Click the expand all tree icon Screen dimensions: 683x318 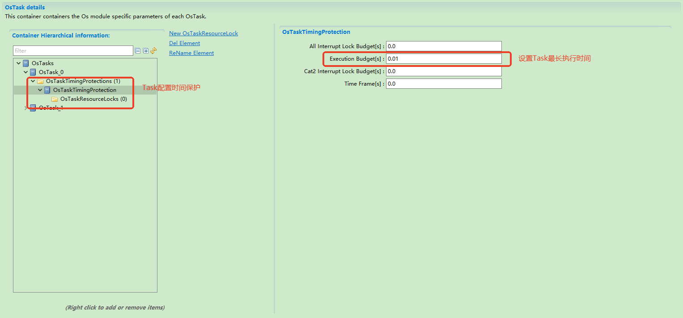(x=145, y=51)
